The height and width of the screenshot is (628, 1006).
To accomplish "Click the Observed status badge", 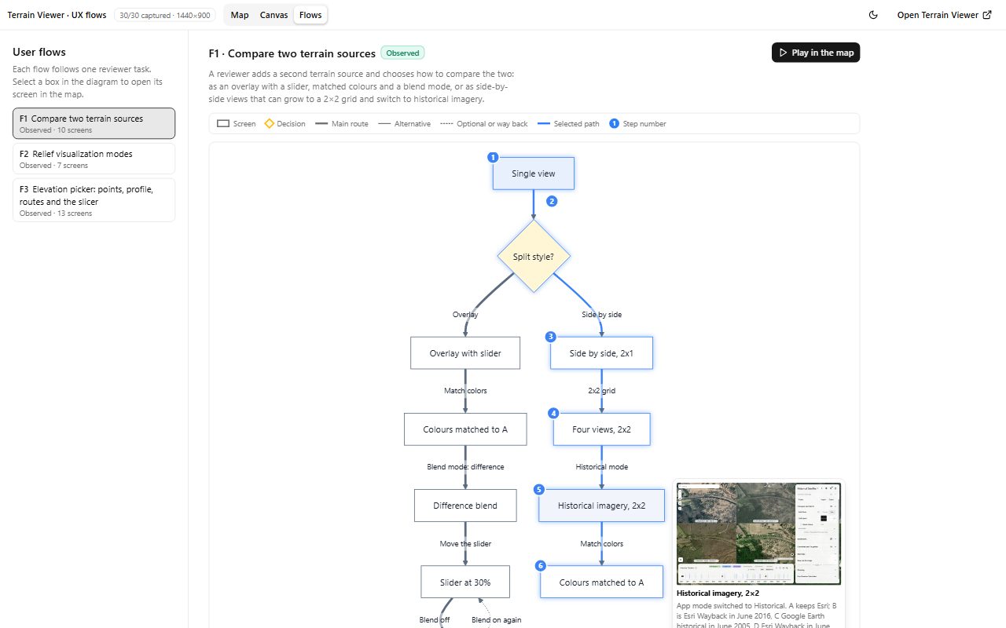I will coord(402,53).
